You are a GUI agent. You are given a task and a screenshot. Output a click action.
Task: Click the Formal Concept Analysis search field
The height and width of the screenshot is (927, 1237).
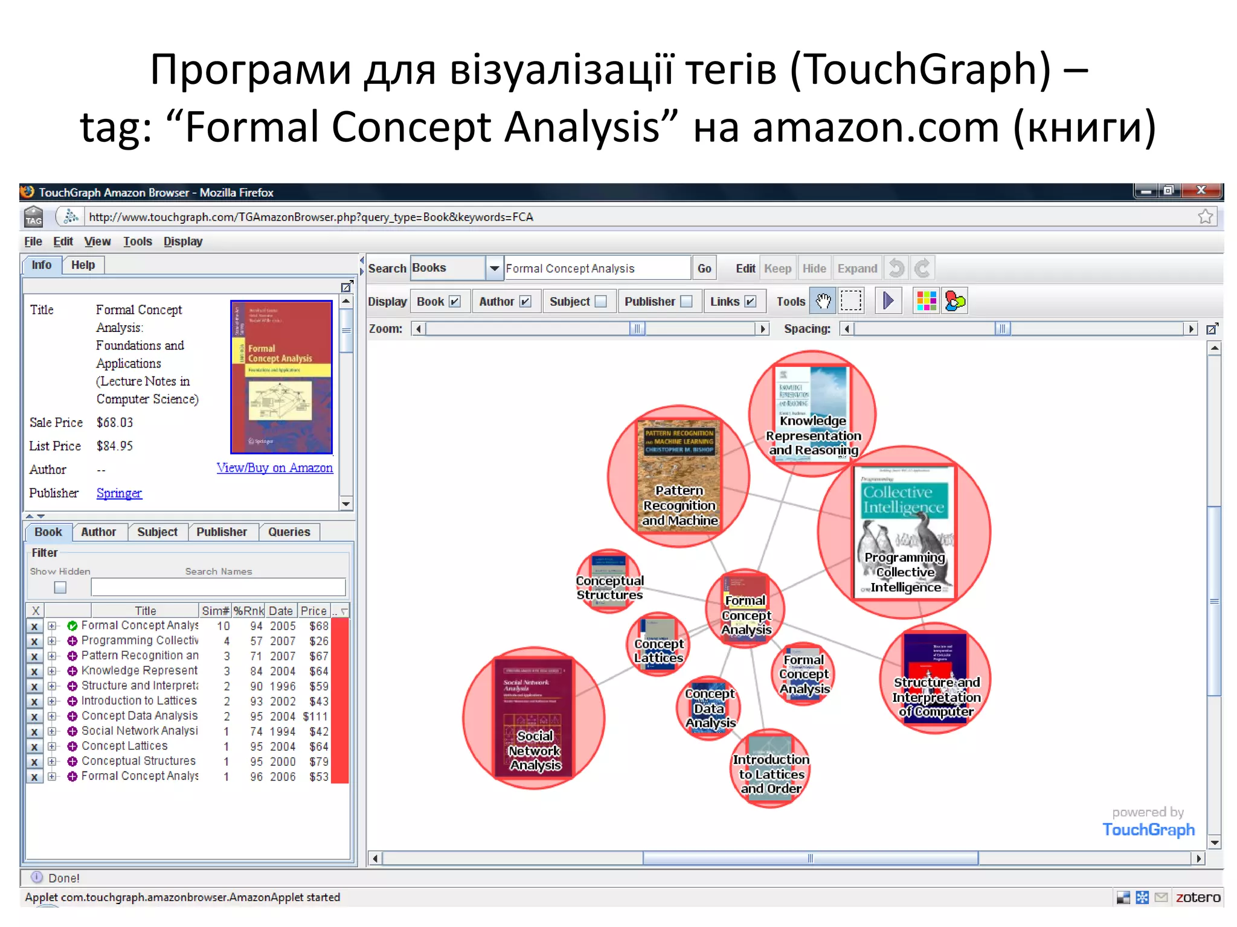click(x=597, y=269)
